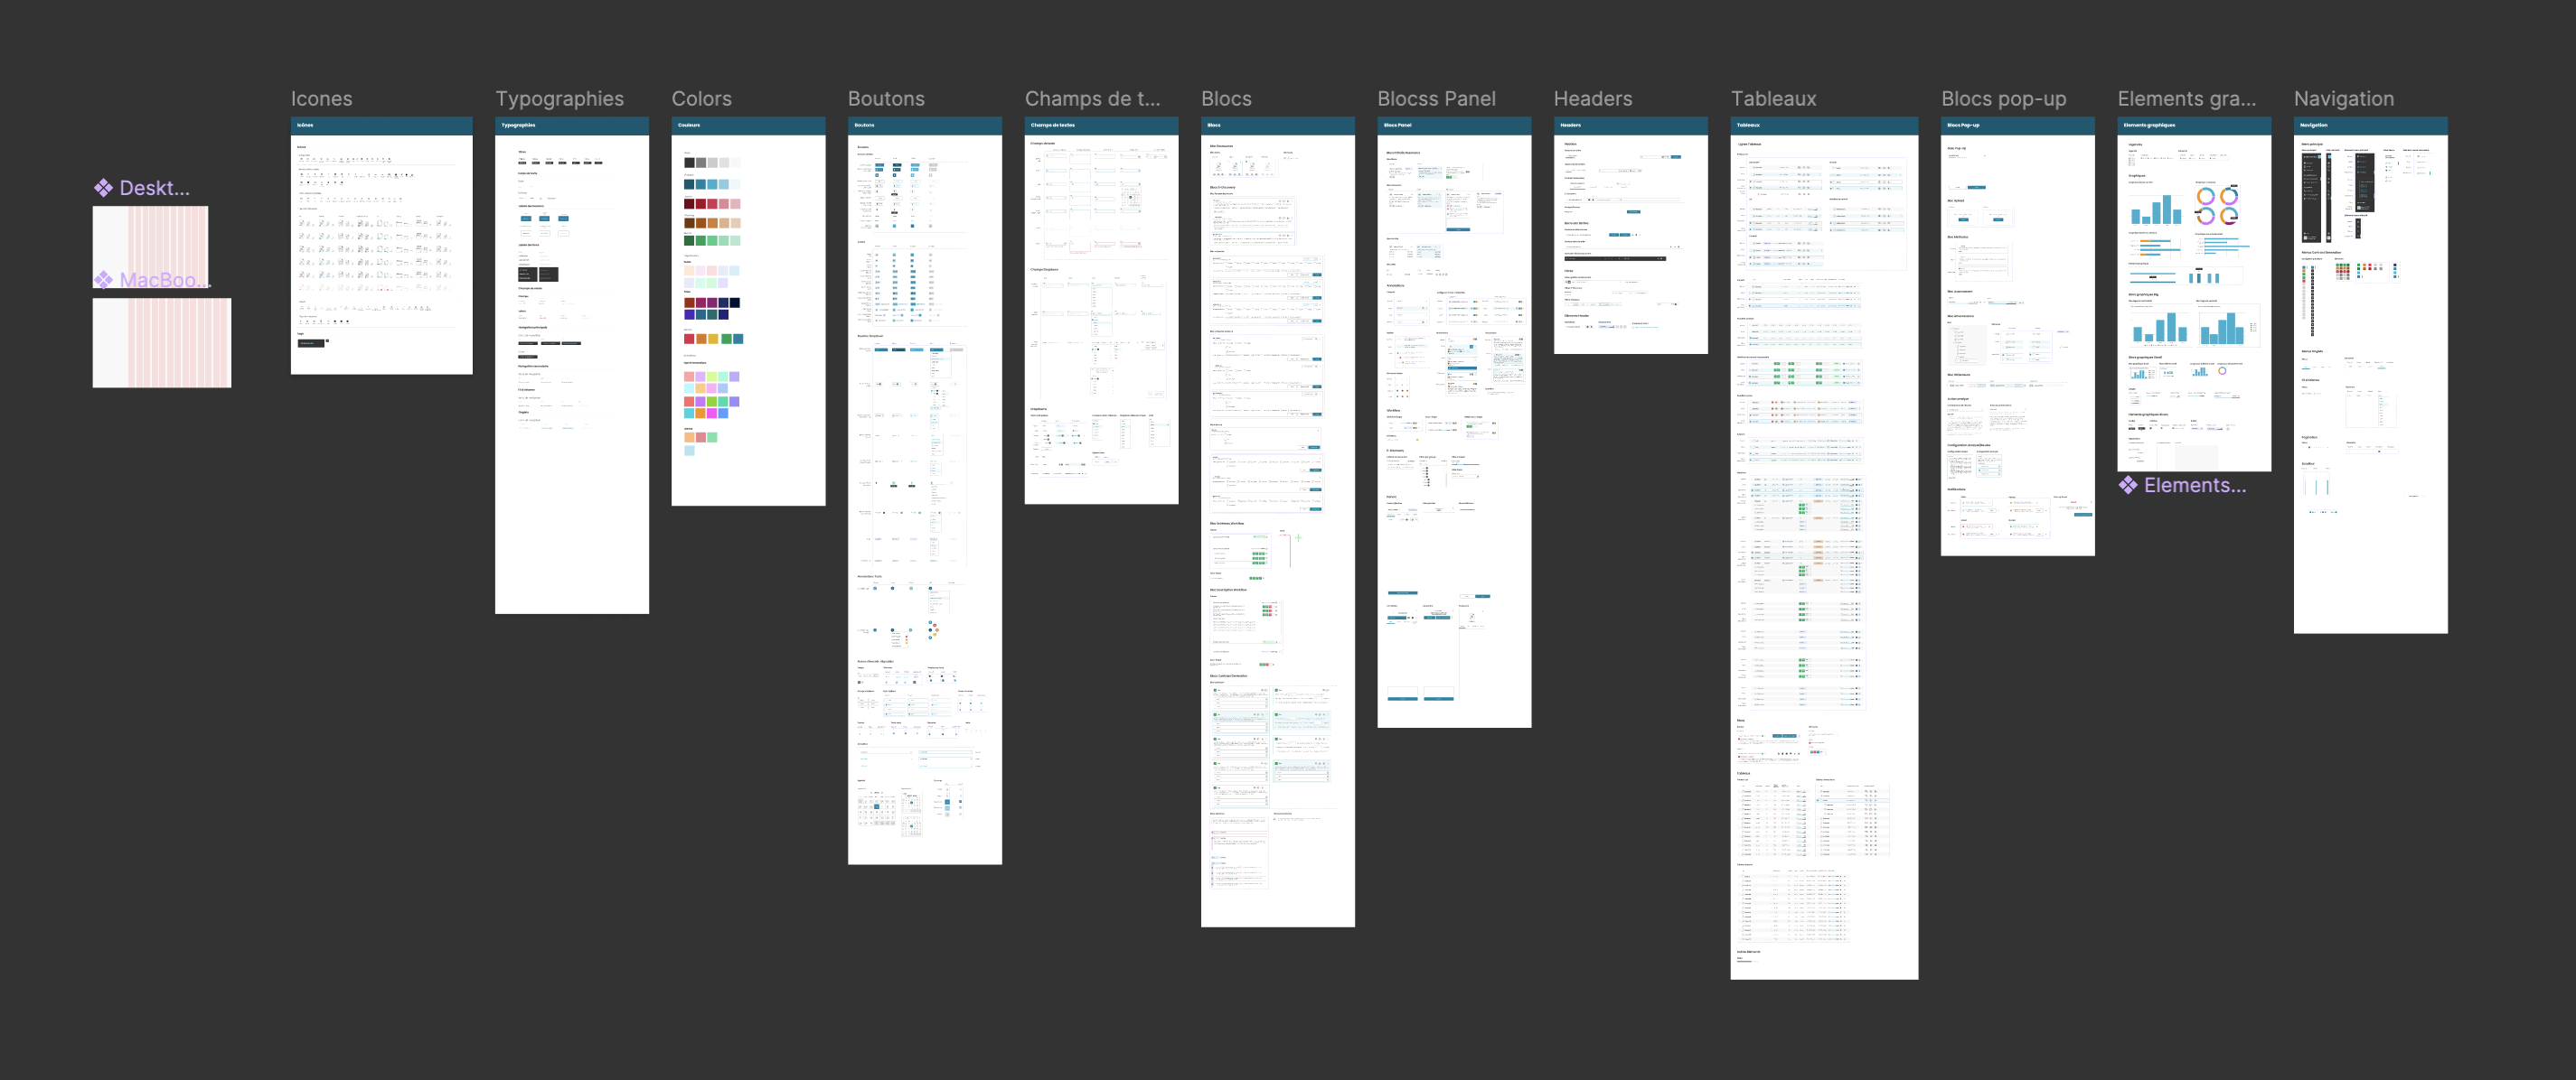Select the 'Blocs pop-up' frame label
This screenshot has width=2576, height=1080.
point(2003,99)
